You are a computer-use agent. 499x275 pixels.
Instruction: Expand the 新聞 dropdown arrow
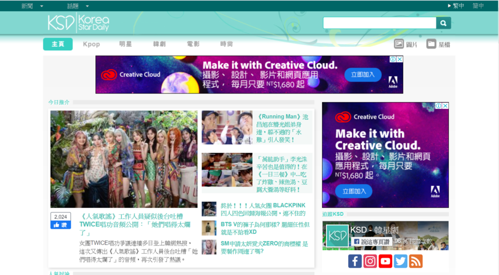pyautogui.click(x=42, y=6)
